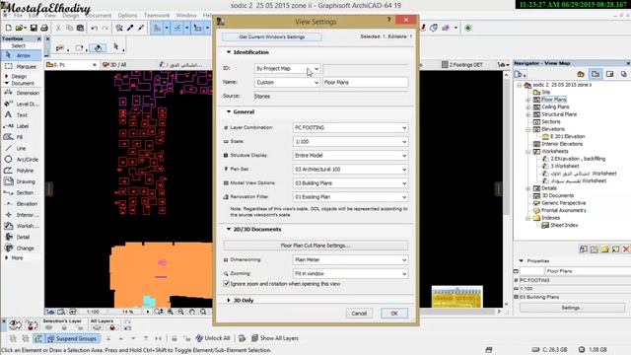Expand More in Toolbox
631x355 pixels.
7,258
